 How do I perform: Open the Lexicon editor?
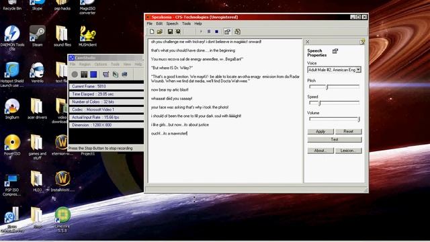(349, 151)
